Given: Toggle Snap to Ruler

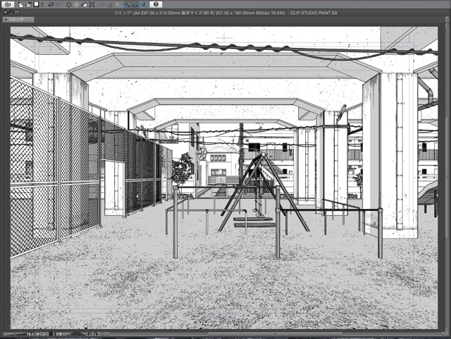Looking at the screenshot, I should coord(128,4).
